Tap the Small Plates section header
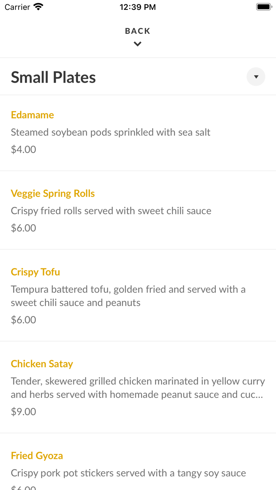The height and width of the screenshot is (490, 276). pos(53,76)
